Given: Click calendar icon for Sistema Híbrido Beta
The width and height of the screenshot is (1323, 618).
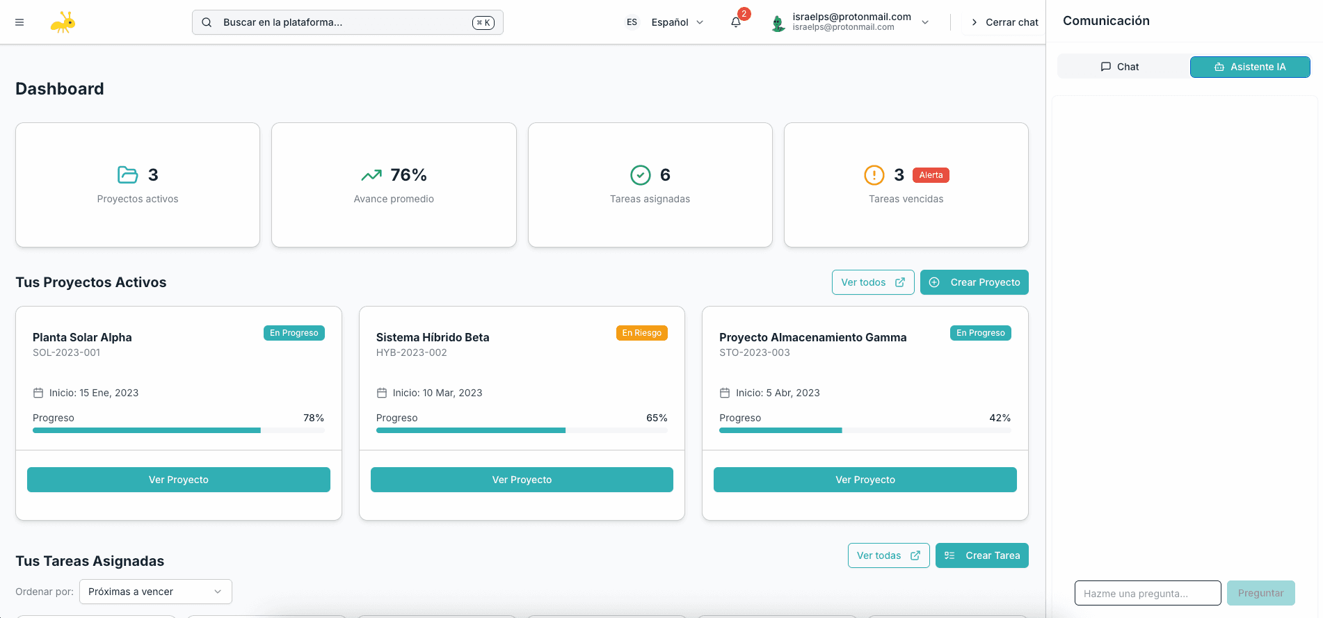Looking at the screenshot, I should [x=382, y=393].
